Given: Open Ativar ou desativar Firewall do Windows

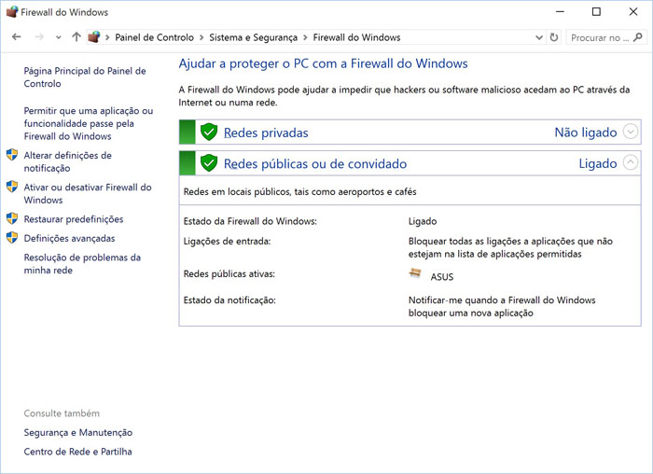Looking at the screenshot, I should coord(88,193).
